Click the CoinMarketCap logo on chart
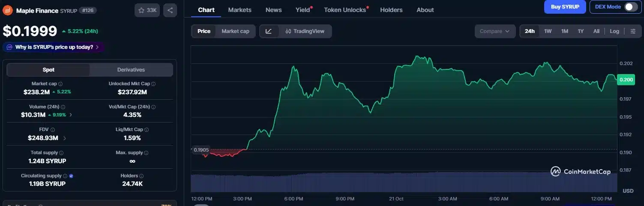644x206 pixels. tap(581, 172)
